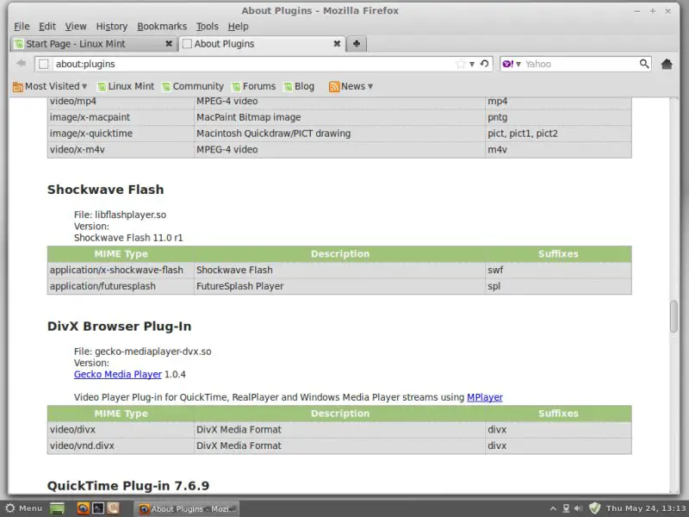Screen dimensions: 689x517
Task: Click the application/futuresplash cell
Action: point(121,286)
